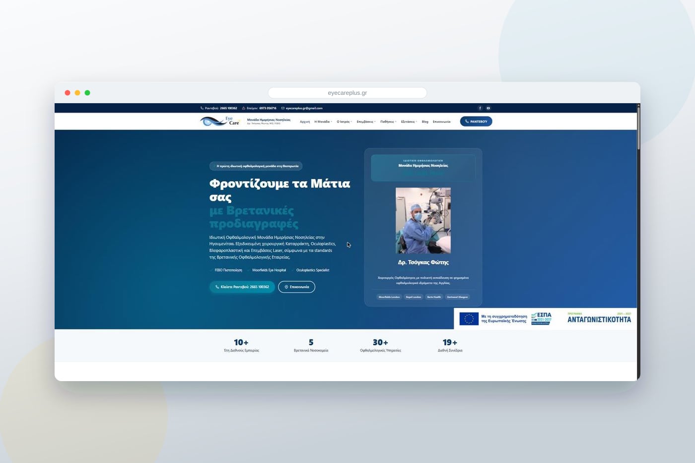Image resolution: width=695 pixels, height=463 pixels.
Task: Click the doctor's operating room photo
Action: (x=423, y=220)
